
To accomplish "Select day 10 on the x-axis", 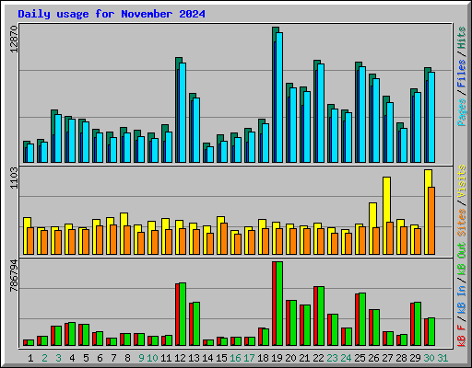I will point(152,358).
